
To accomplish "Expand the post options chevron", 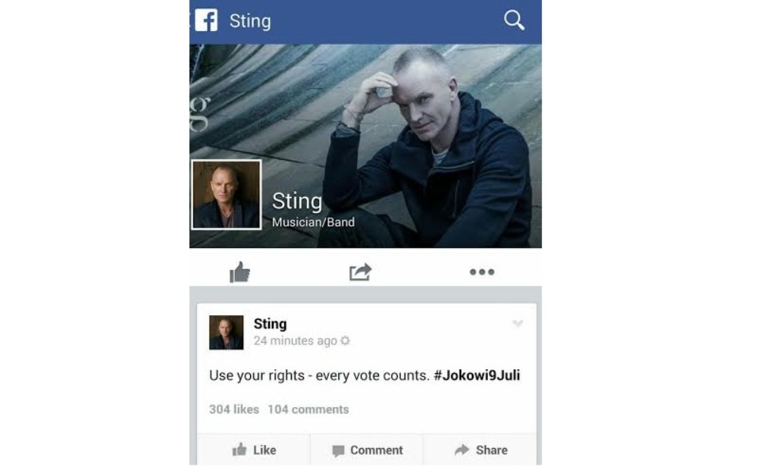I will click(518, 324).
